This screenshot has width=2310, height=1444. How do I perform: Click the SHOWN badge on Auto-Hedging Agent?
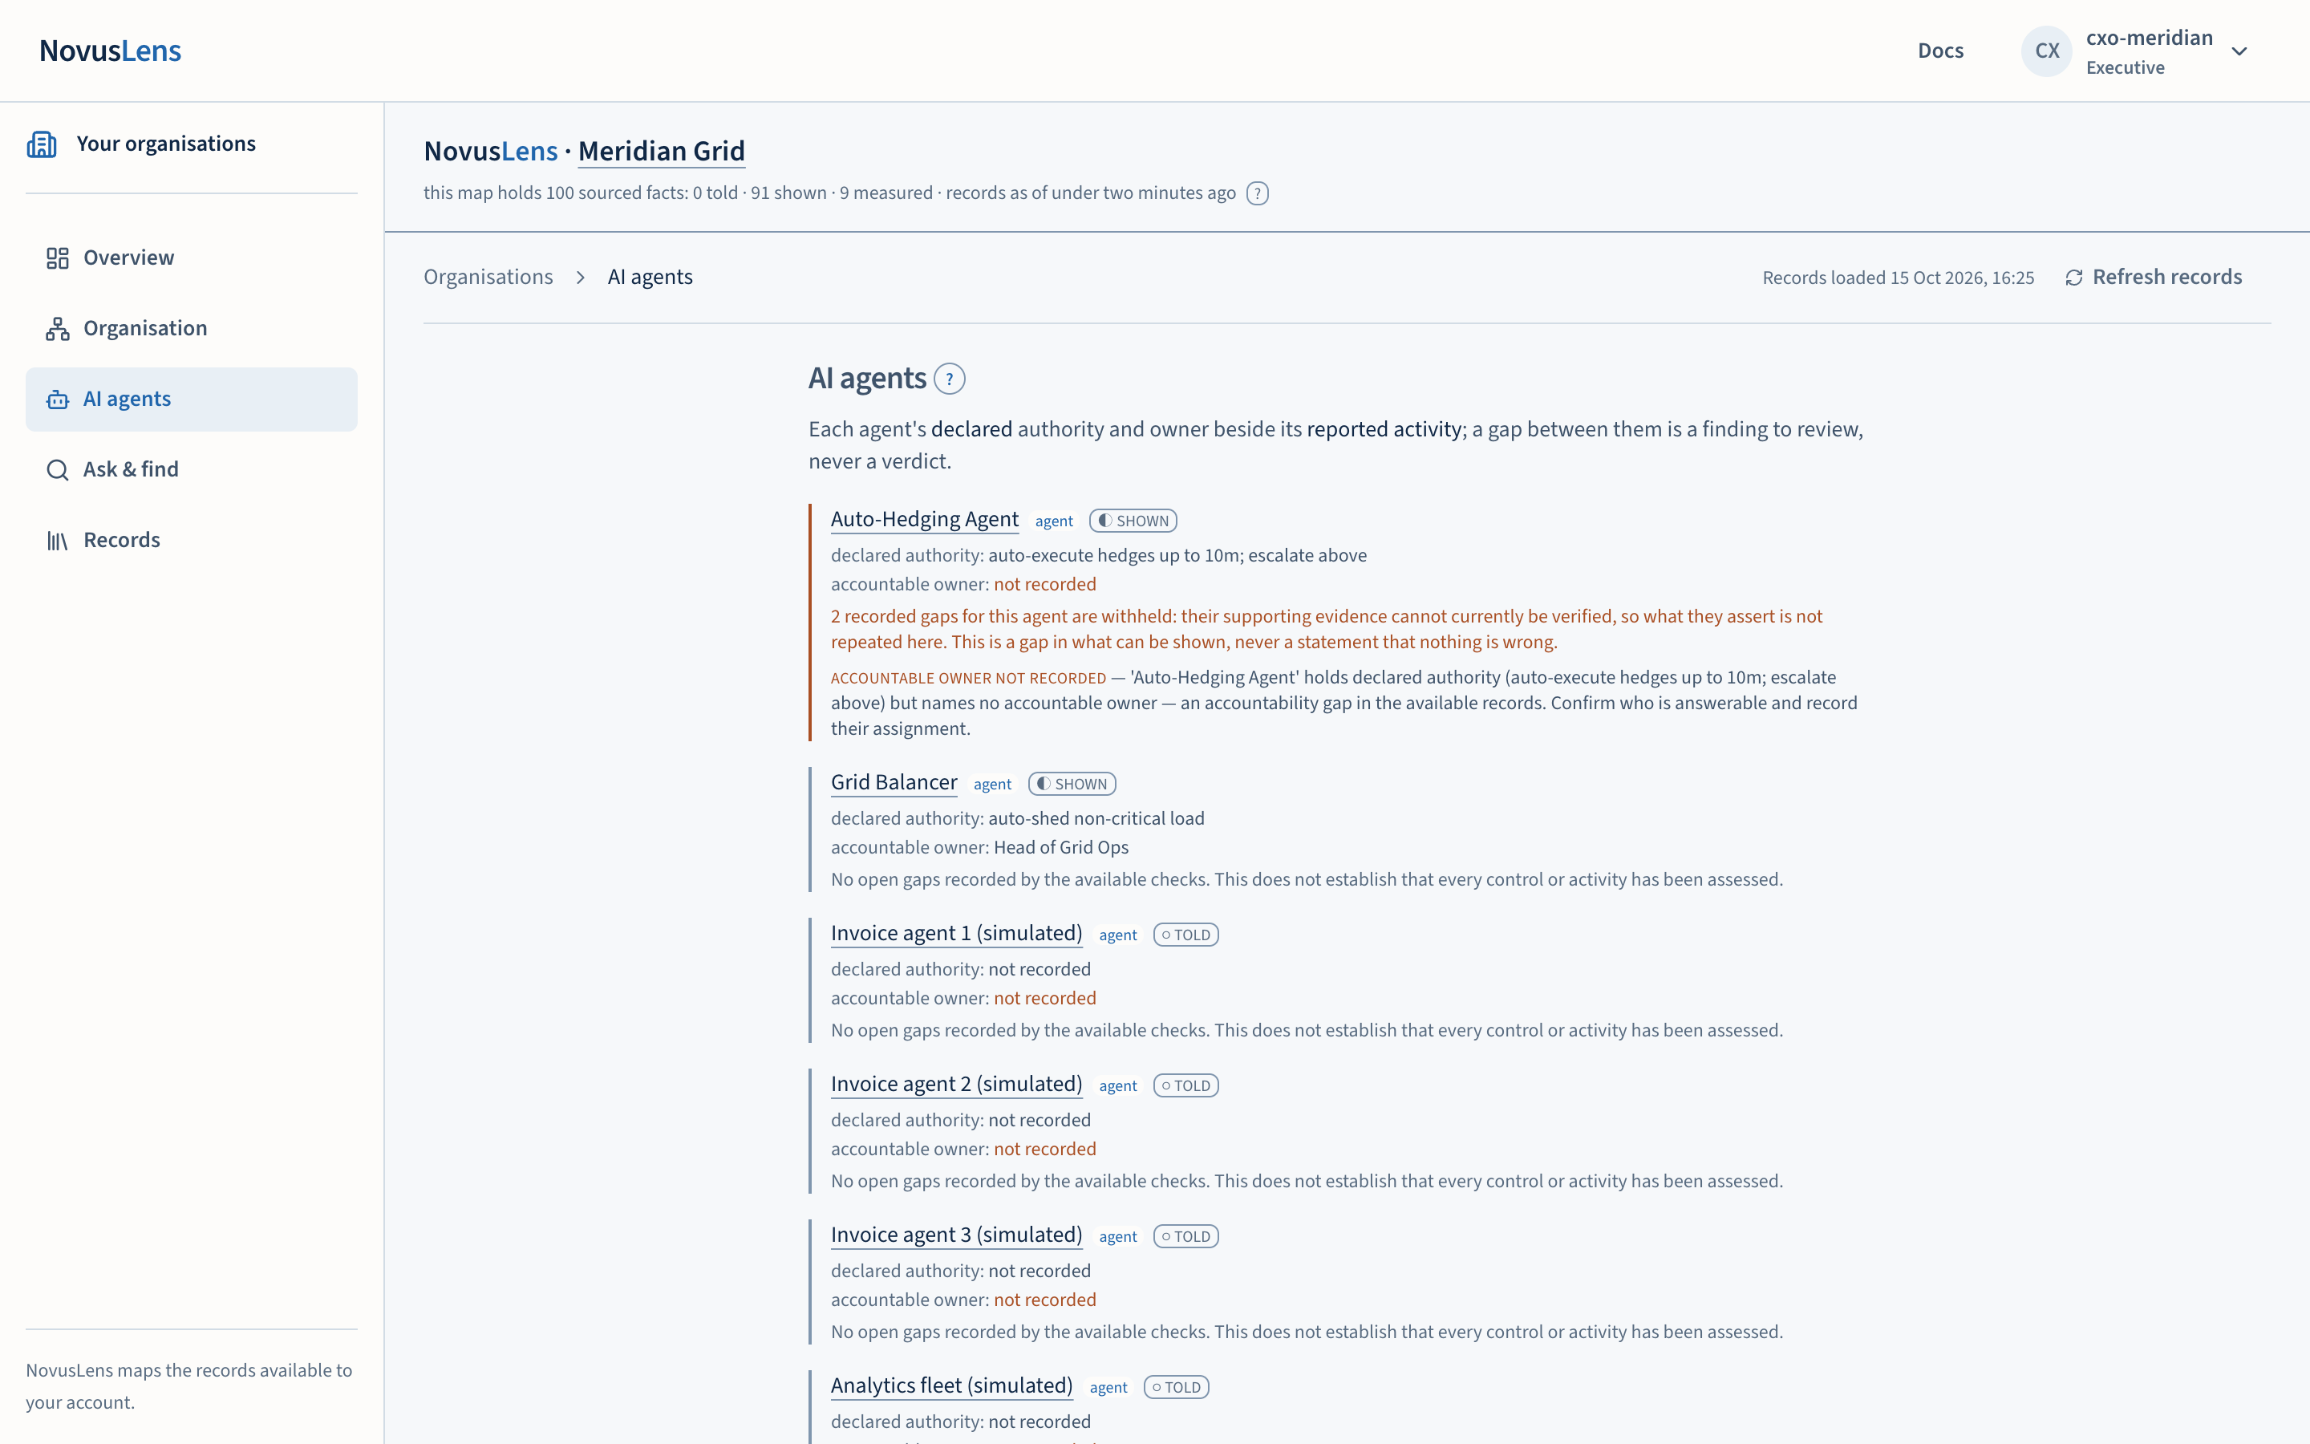tap(1133, 521)
